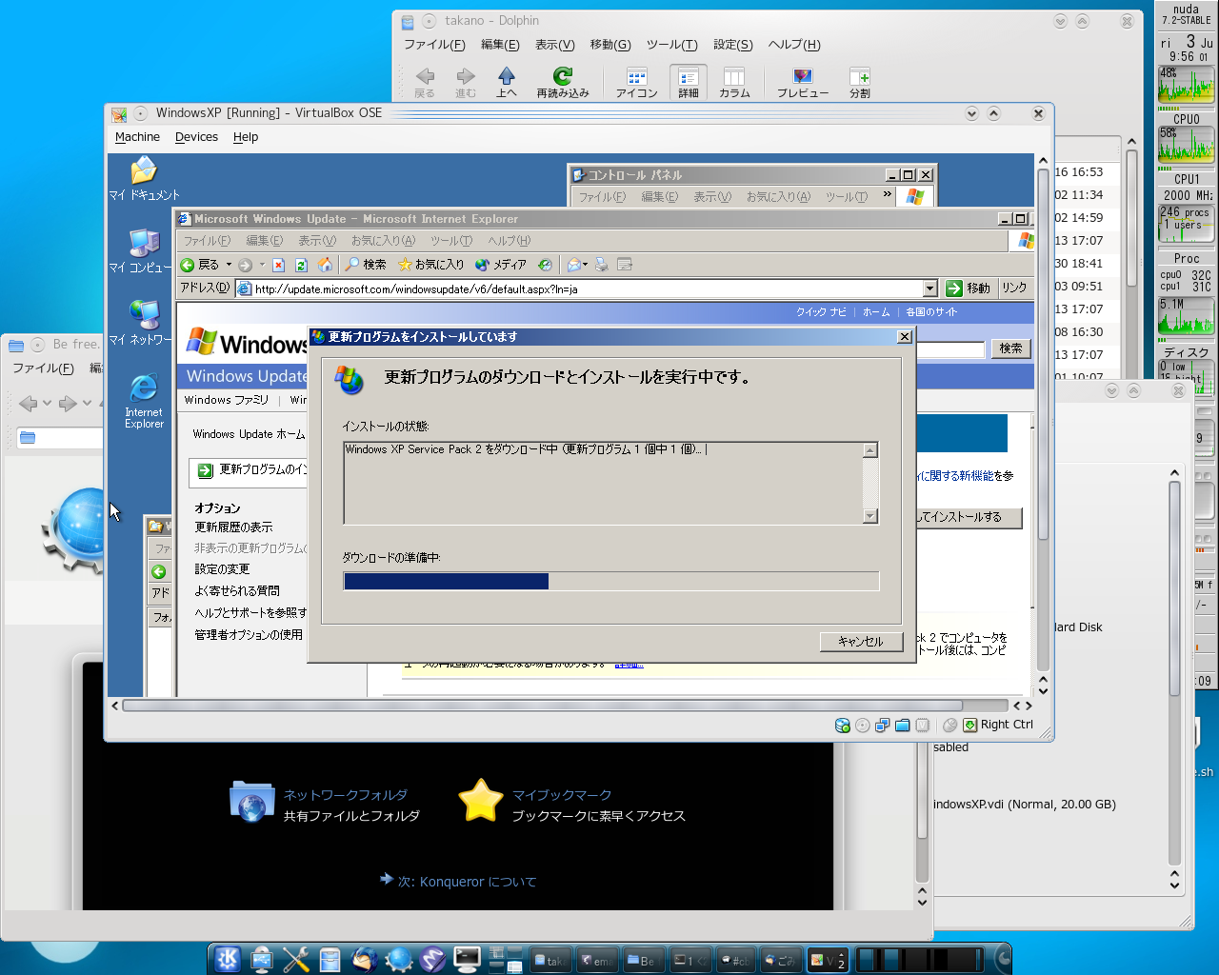Click Dolphin's Split (分割) view button
The height and width of the screenshot is (975, 1219).
tap(859, 82)
